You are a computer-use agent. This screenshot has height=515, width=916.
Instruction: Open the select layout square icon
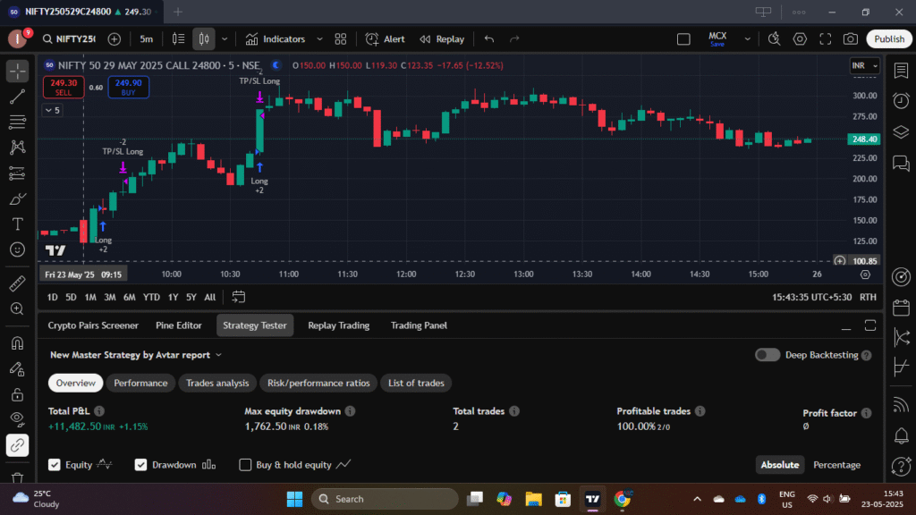pyautogui.click(x=683, y=39)
